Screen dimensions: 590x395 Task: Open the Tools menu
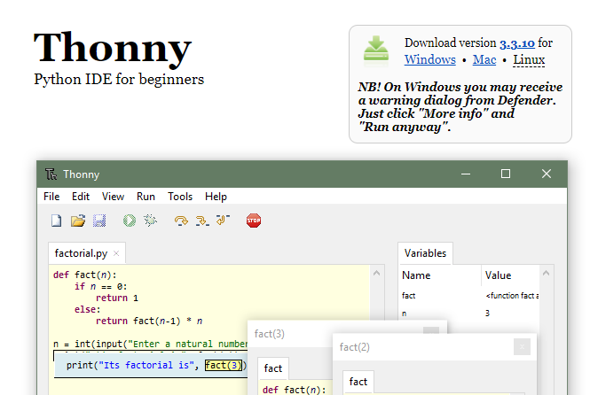[180, 197]
